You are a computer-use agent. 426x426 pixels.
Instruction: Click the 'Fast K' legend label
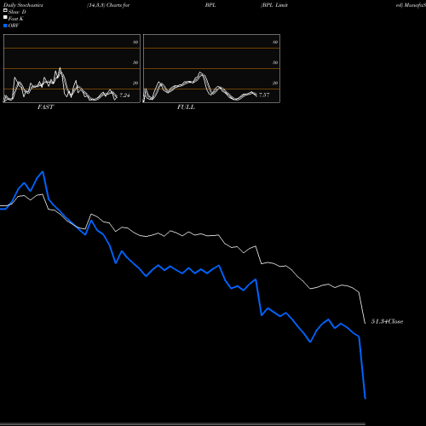coord(16,19)
